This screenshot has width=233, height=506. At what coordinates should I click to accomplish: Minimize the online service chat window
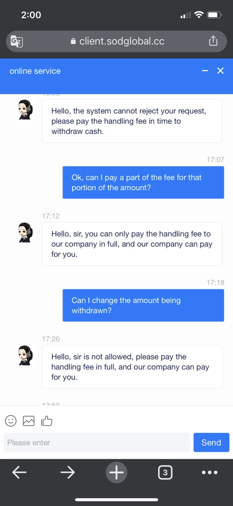click(x=205, y=71)
